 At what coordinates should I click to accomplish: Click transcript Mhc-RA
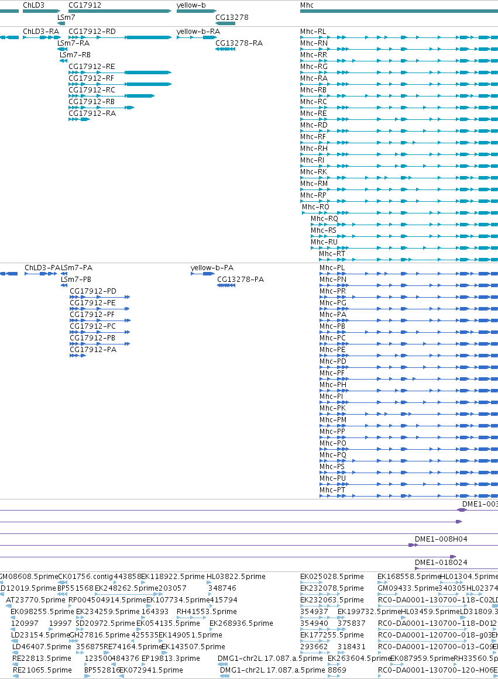(314, 78)
